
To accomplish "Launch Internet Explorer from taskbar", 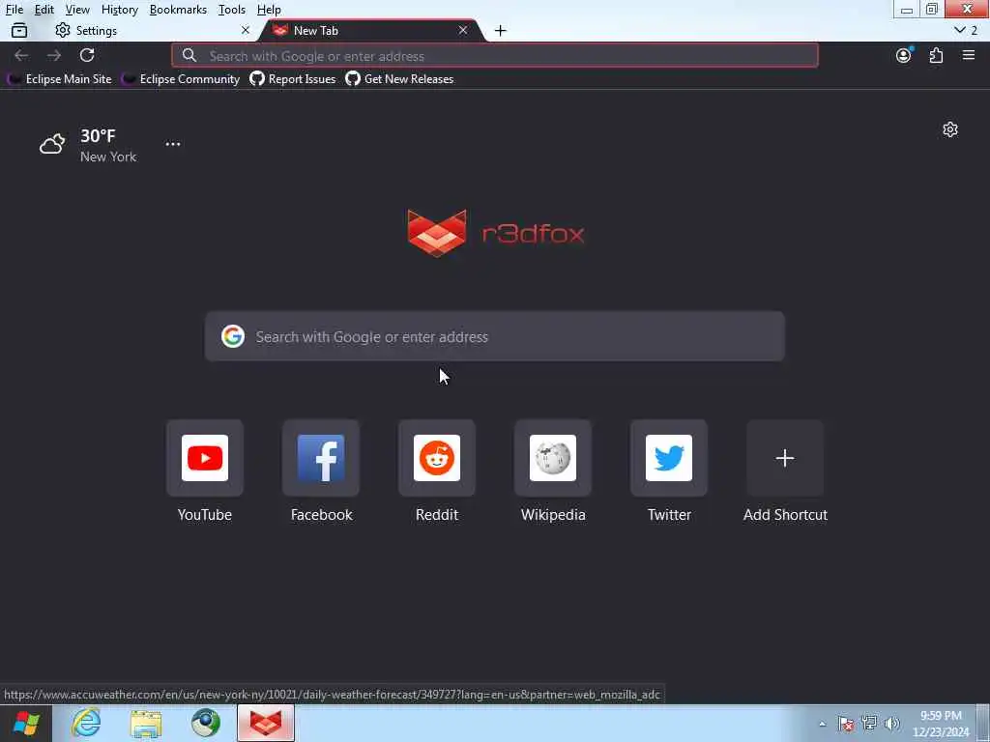I will [x=86, y=723].
